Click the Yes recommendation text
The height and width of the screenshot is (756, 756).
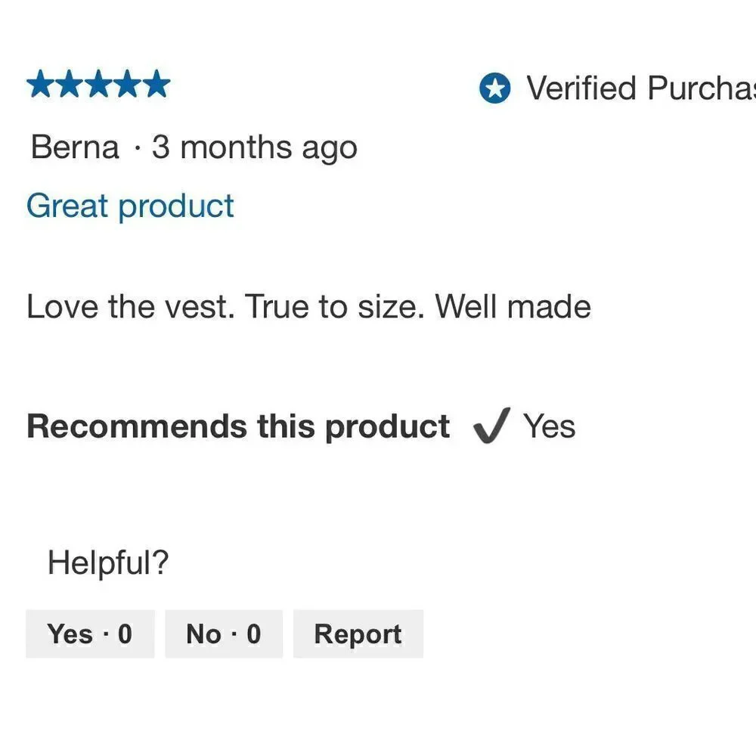point(550,426)
